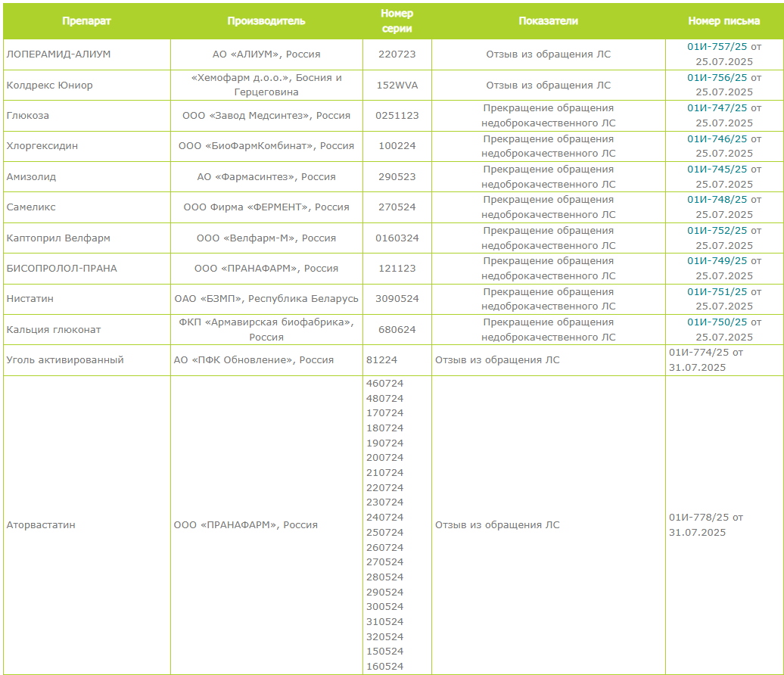Select the Кальция глюконат cell
Screen dimensions: 784x675
(x=86, y=329)
